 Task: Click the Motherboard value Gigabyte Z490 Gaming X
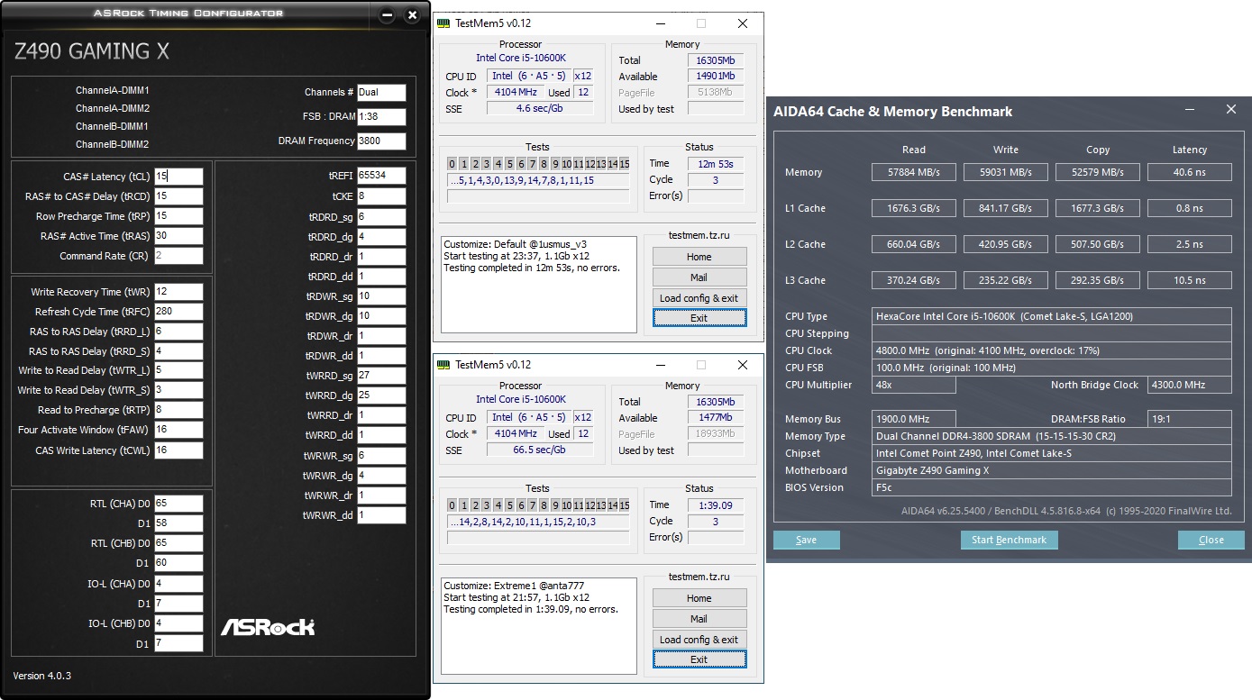[1052, 470]
